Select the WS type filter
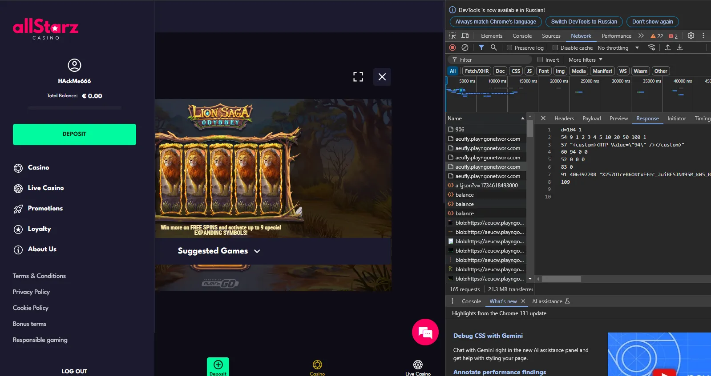711x376 pixels. [623, 71]
